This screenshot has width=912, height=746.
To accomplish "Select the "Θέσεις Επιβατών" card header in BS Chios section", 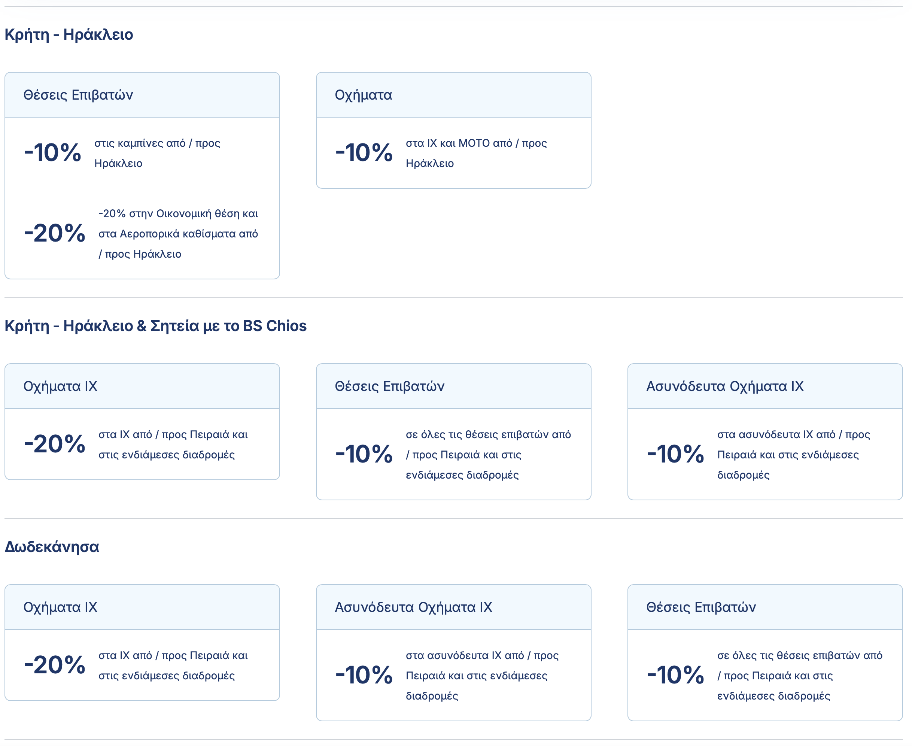I will point(390,386).
